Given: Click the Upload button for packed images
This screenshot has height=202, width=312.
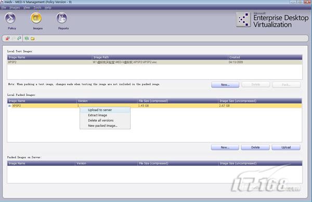Looking at the screenshot, I should (286, 147).
